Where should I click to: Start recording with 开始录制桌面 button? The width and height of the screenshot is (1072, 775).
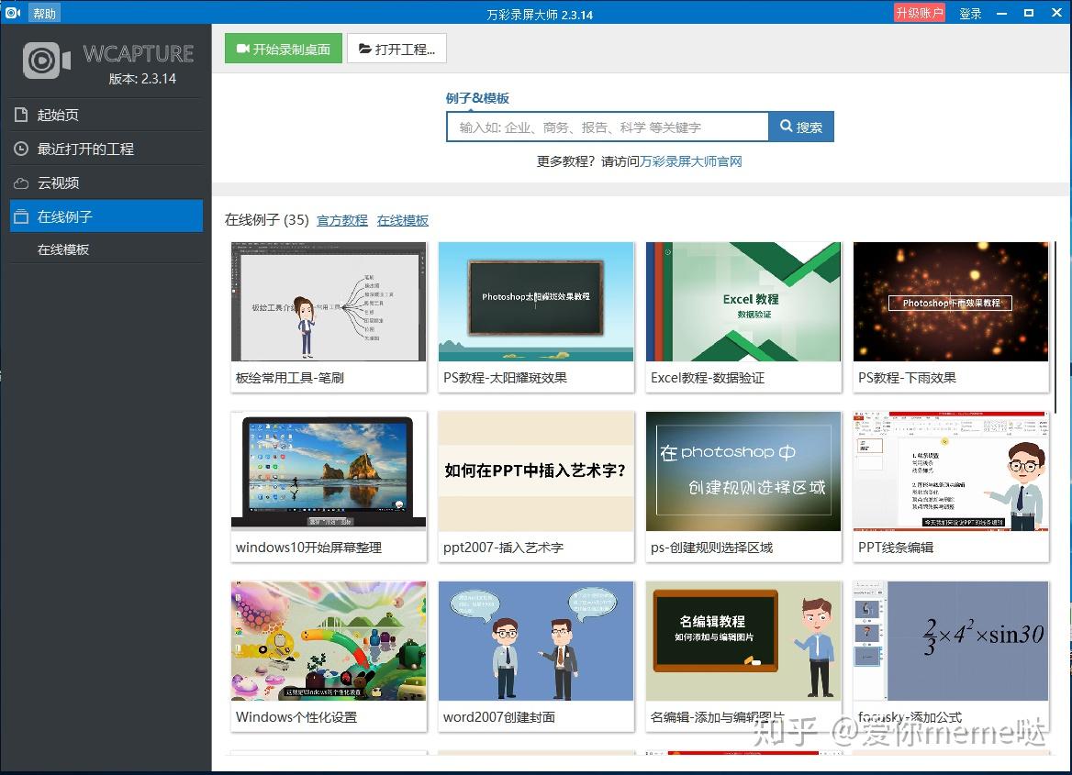coord(283,49)
